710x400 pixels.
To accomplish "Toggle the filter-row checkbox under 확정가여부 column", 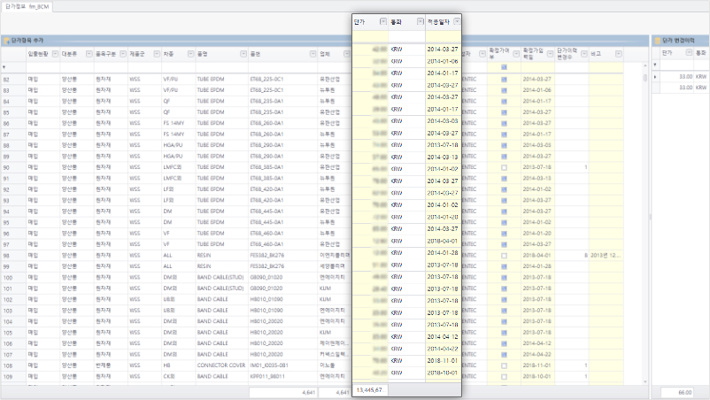I will click(x=504, y=67).
